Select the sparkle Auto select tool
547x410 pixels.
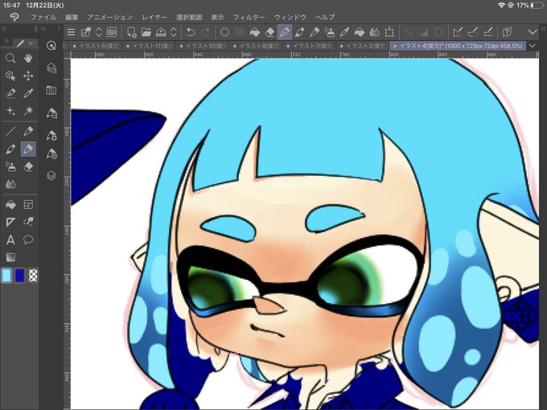point(10,111)
